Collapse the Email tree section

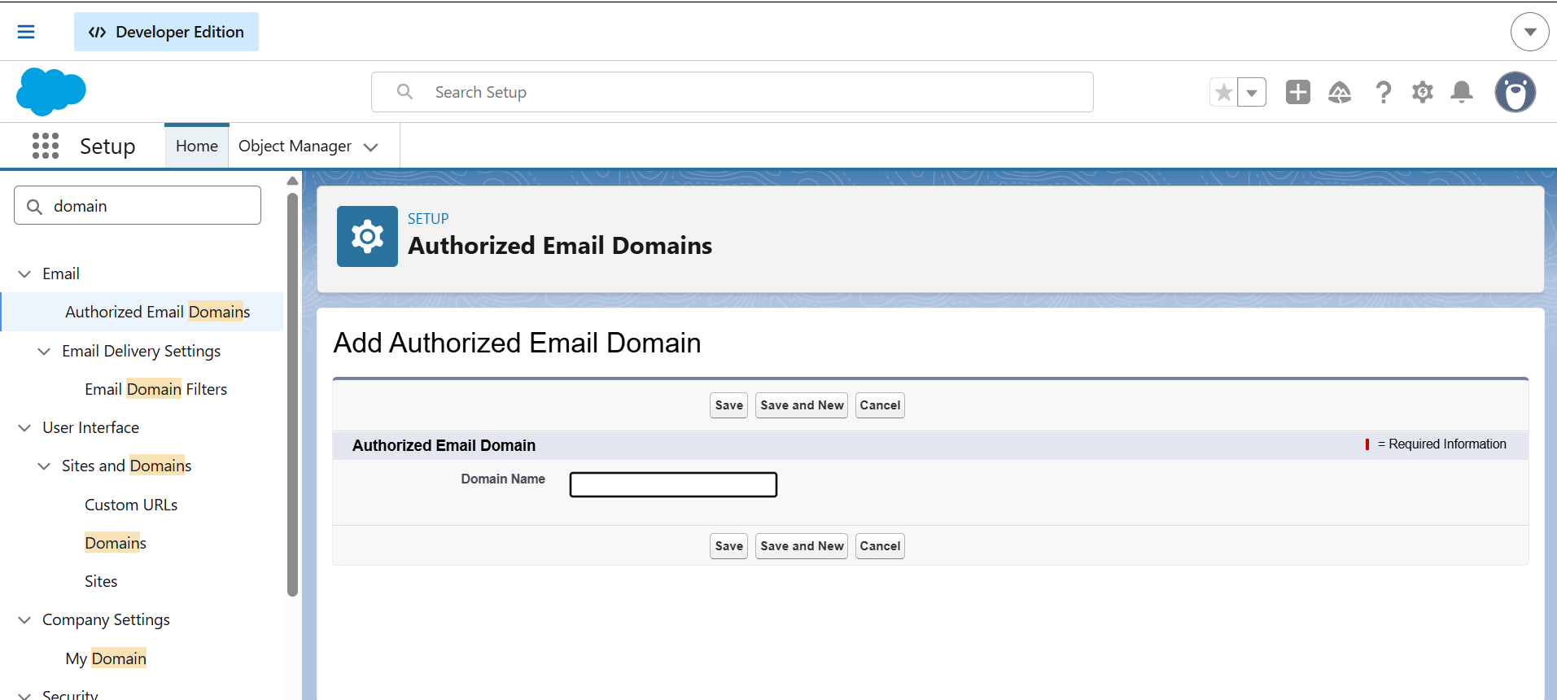tap(24, 274)
